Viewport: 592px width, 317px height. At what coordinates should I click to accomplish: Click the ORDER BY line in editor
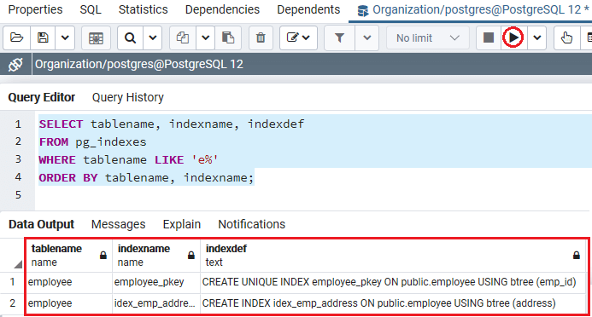[146, 178]
